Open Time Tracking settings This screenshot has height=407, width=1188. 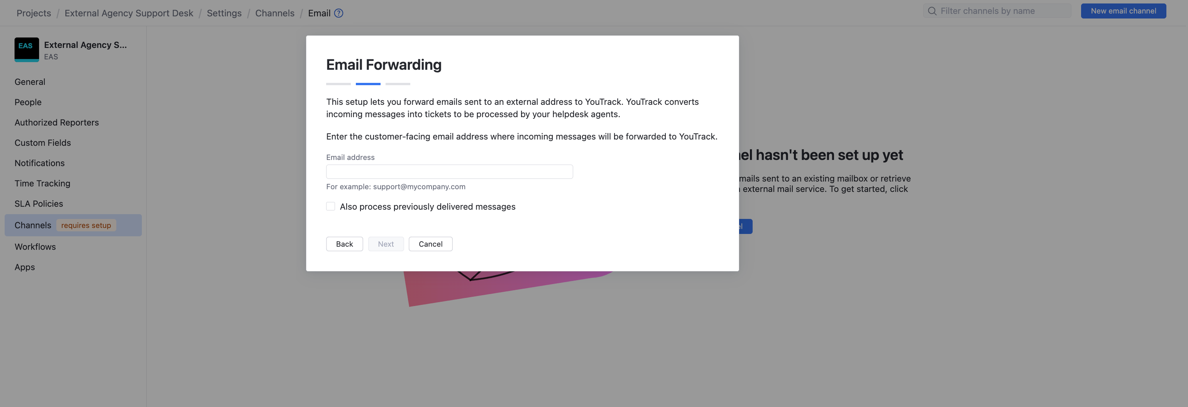[x=42, y=183]
